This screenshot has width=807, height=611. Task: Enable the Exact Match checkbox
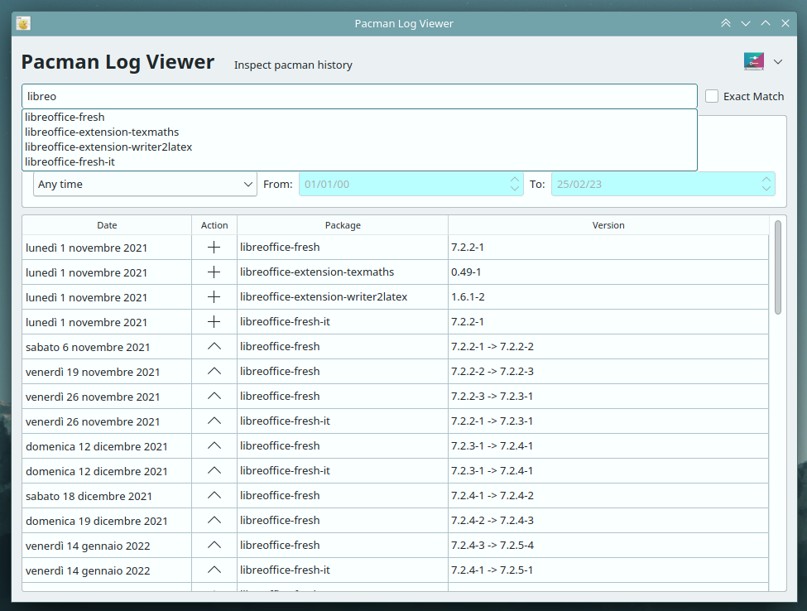click(712, 96)
